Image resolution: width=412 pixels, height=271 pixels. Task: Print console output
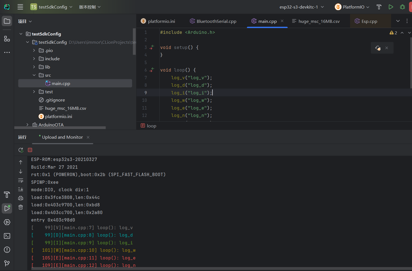click(21, 198)
